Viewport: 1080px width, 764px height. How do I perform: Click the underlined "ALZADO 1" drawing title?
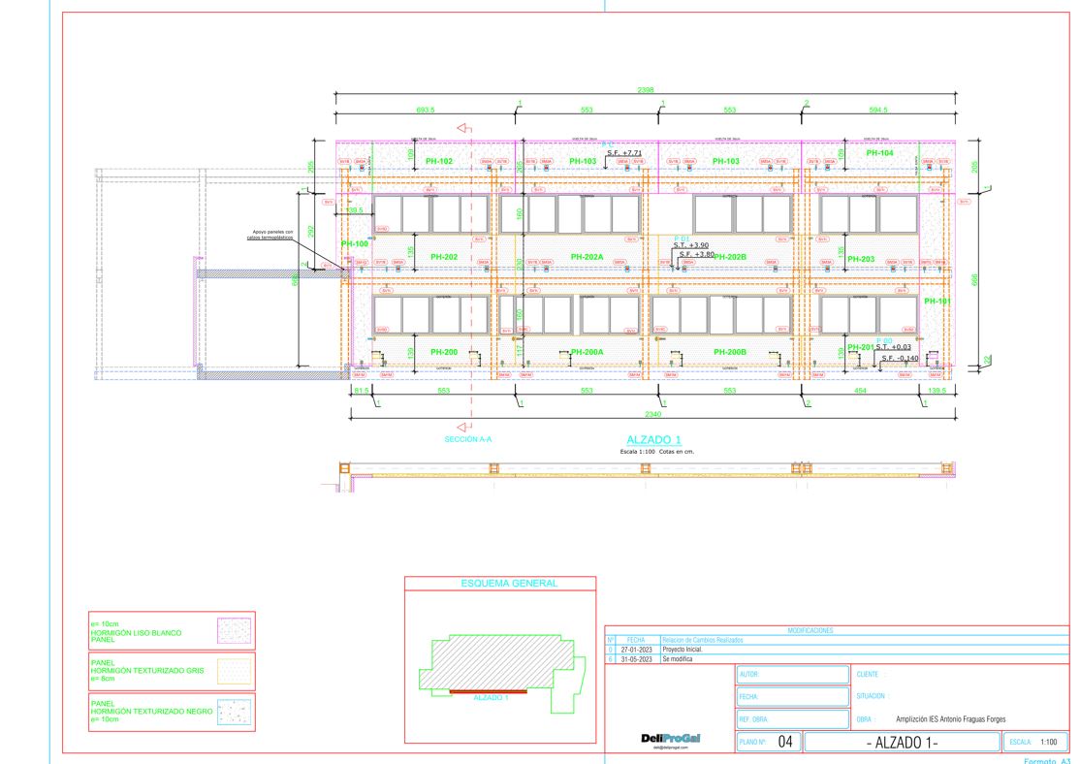tap(653, 439)
